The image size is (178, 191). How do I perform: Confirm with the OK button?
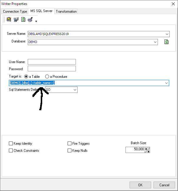[140, 185]
